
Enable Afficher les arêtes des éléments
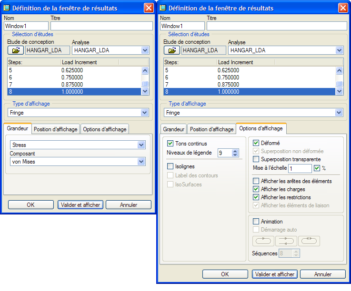(x=256, y=181)
